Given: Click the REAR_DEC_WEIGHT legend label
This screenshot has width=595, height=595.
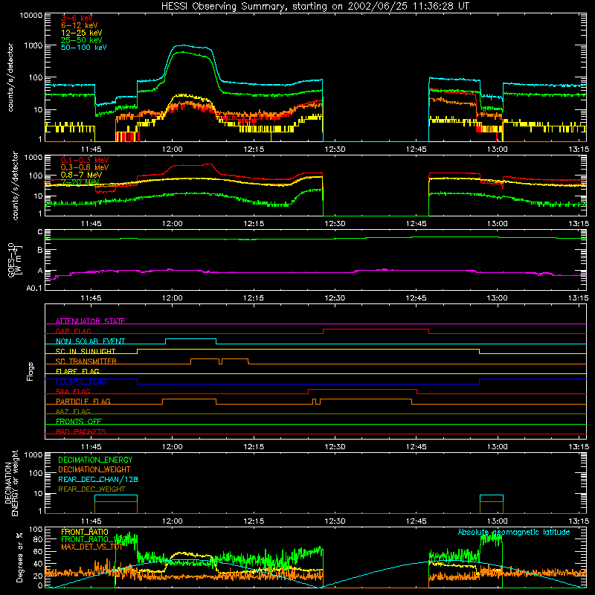Looking at the screenshot, I should 91,489.
